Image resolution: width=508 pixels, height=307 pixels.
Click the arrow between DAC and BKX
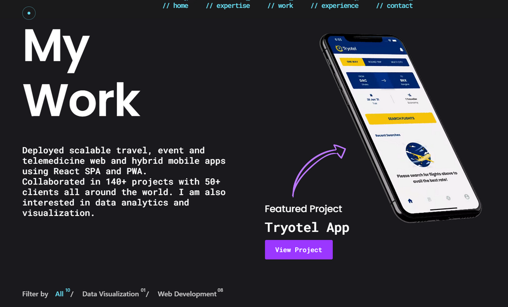click(384, 80)
